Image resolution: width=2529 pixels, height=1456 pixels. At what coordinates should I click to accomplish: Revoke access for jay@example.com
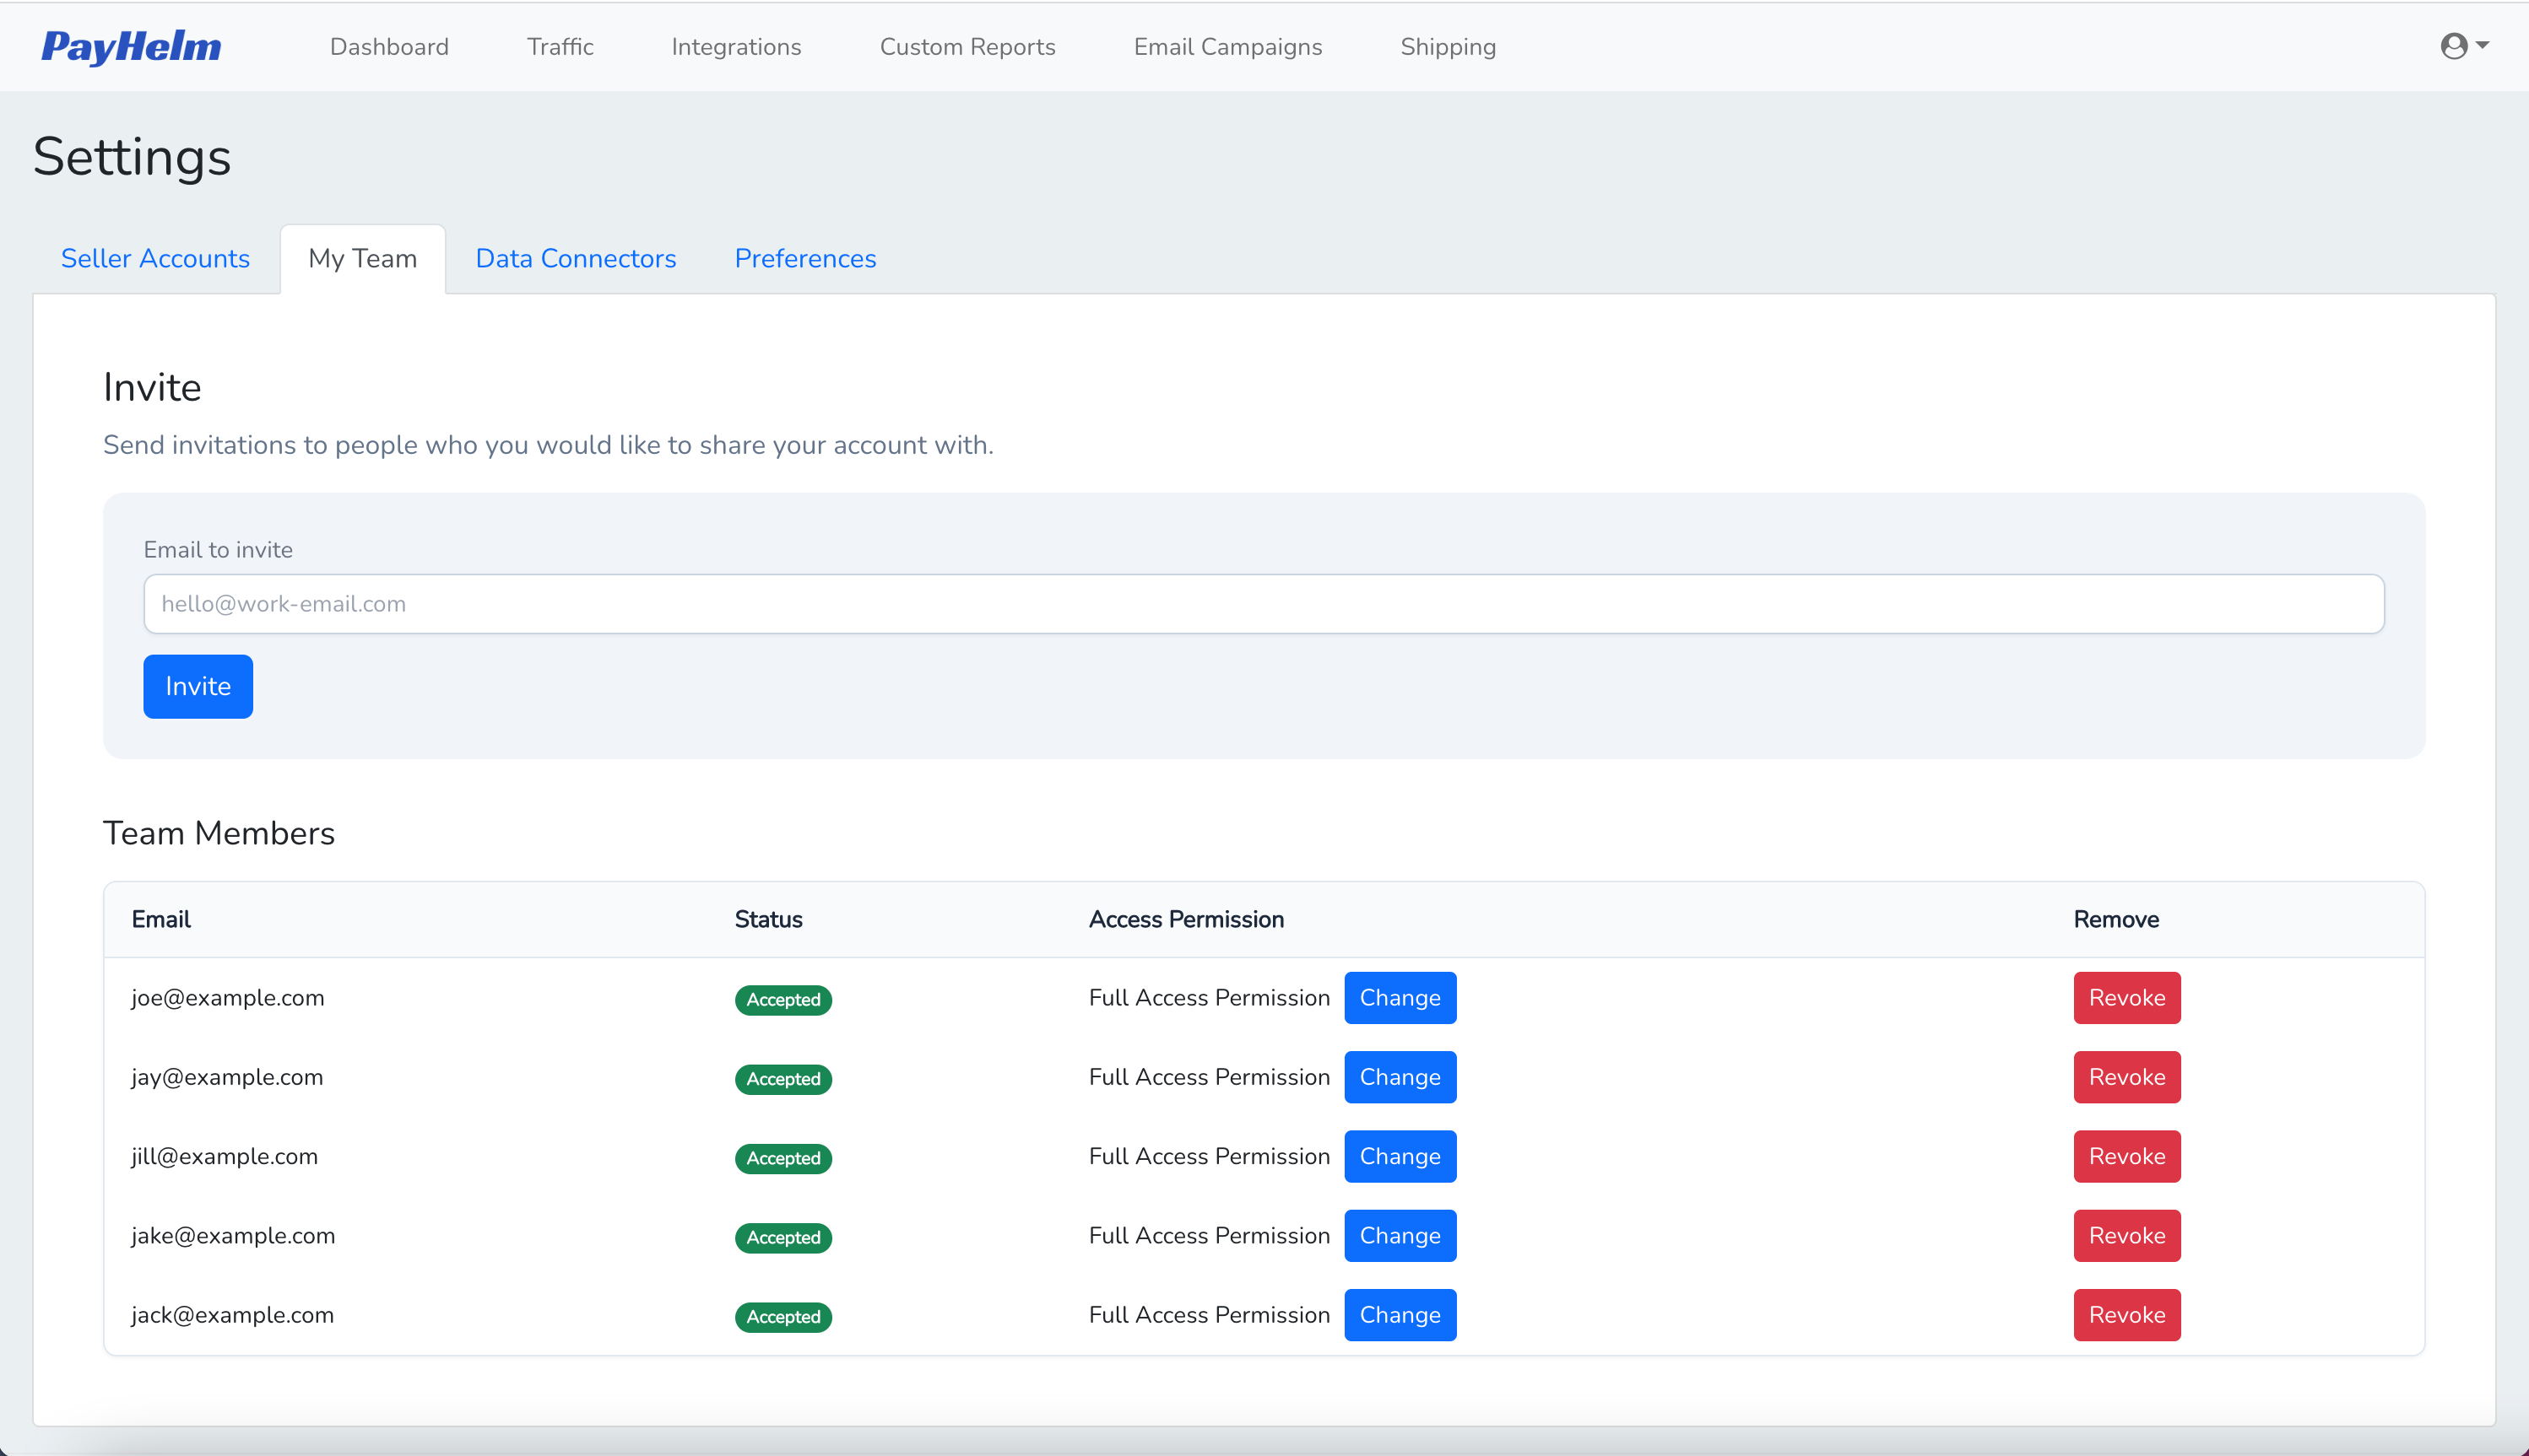point(2126,1077)
